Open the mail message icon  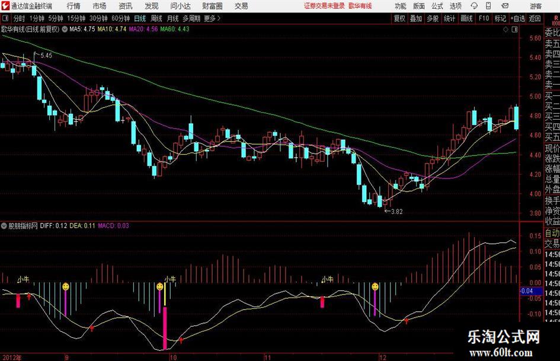(505, 6)
